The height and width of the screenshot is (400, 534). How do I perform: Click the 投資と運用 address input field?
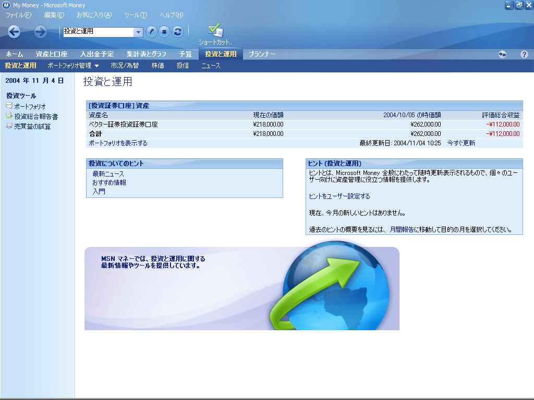click(99, 32)
